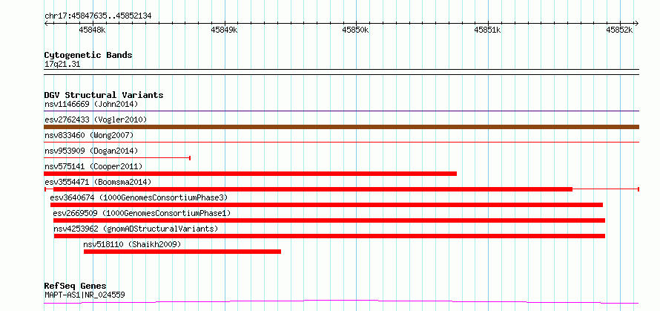
Task: Open nsv575141 (Cooper2011) label
Action: pos(93,166)
